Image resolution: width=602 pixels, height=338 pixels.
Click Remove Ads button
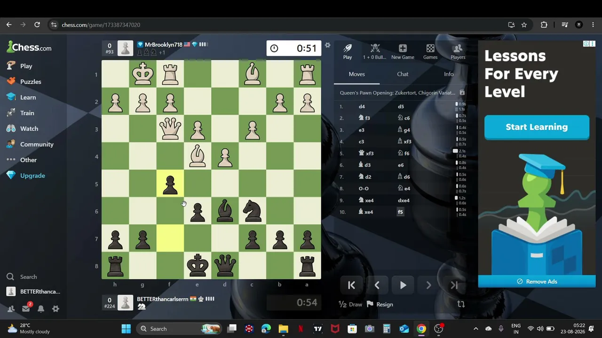coord(537,282)
